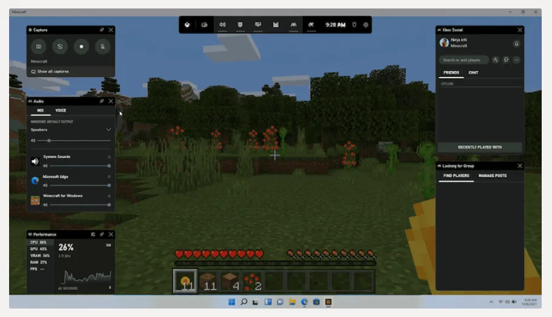The width and height of the screenshot is (552, 317).
Task: Pin the Capture widget
Action: coord(102,30)
